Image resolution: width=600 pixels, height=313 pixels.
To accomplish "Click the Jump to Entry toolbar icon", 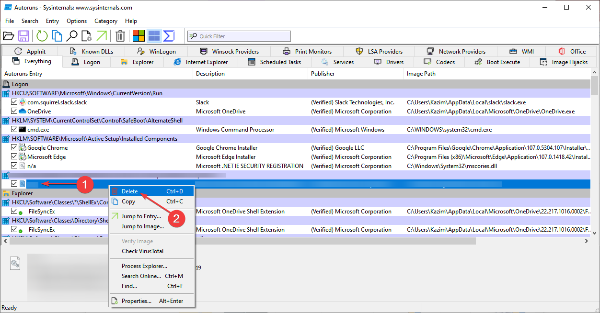I will pyautogui.click(x=87, y=36).
